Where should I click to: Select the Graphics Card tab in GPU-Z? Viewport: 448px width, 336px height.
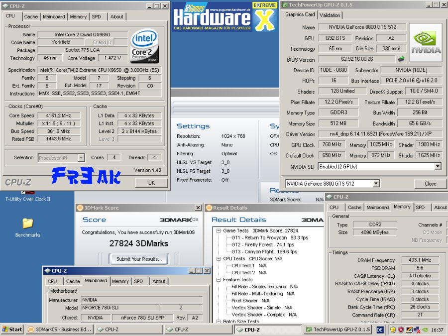pos(300,14)
